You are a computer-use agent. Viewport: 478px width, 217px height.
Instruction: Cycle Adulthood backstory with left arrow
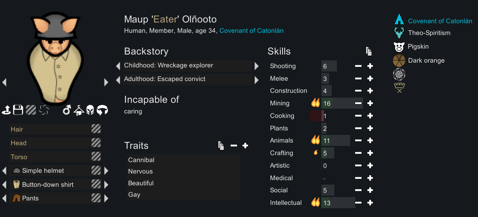[118, 80]
